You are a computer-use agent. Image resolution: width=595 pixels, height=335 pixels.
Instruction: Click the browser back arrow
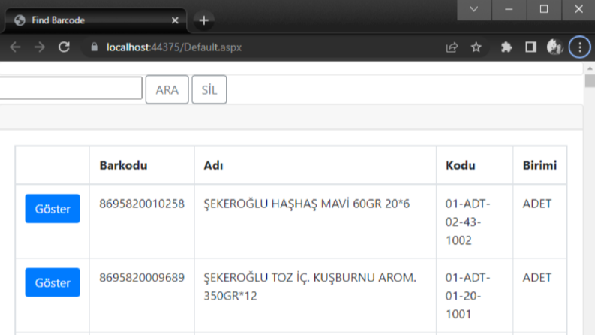(15, 47)
